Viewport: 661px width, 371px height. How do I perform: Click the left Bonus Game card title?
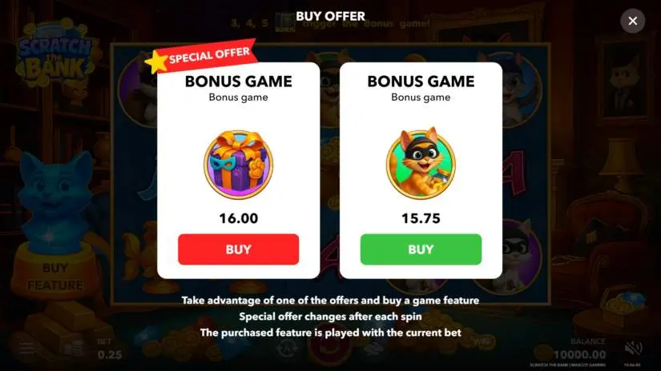pos(239,82)
